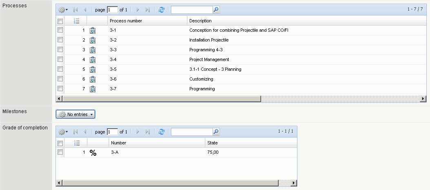
Task: Open Grade of completion gear dropdown
Action: coord(63,132)
